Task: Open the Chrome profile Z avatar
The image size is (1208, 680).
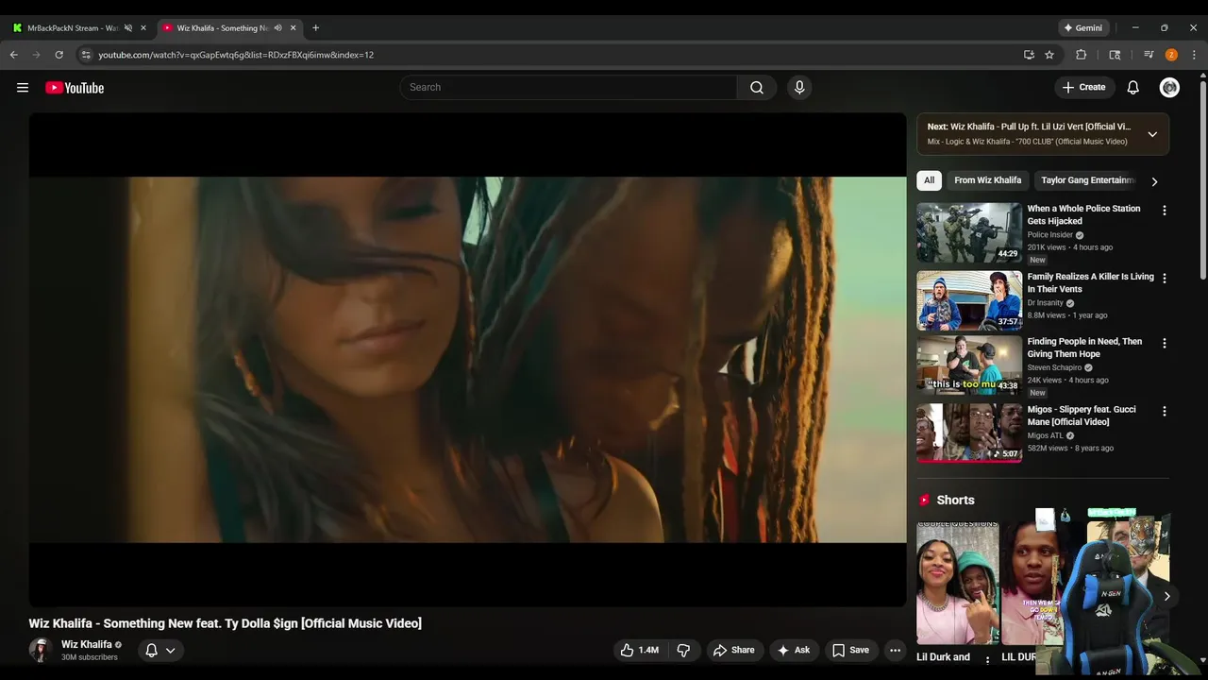Action: 1171,55
